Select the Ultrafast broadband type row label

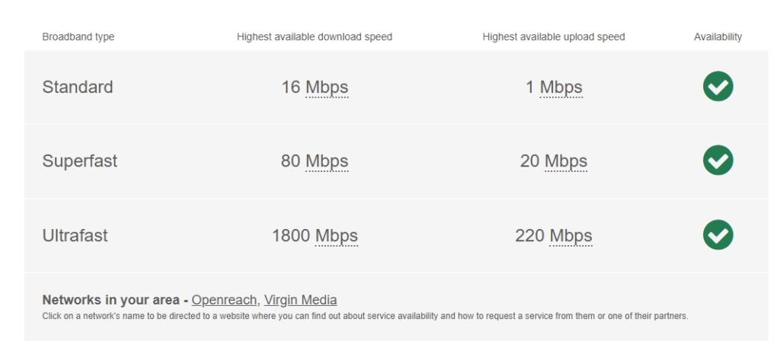(x=75, y=235)
